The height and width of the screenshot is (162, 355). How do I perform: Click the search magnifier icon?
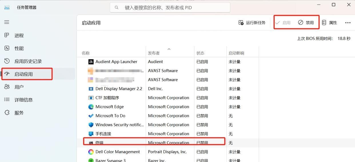tap(117, 8)
